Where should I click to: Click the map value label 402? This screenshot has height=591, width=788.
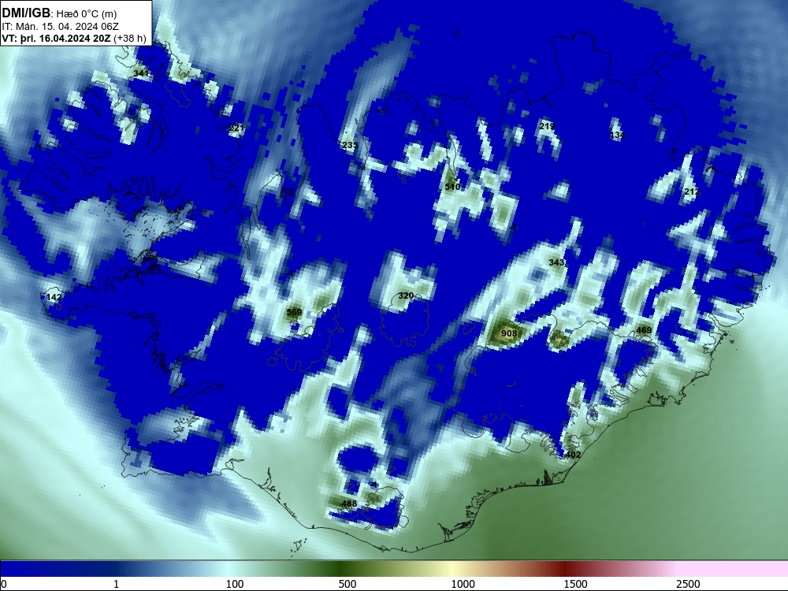coord(573,455)
